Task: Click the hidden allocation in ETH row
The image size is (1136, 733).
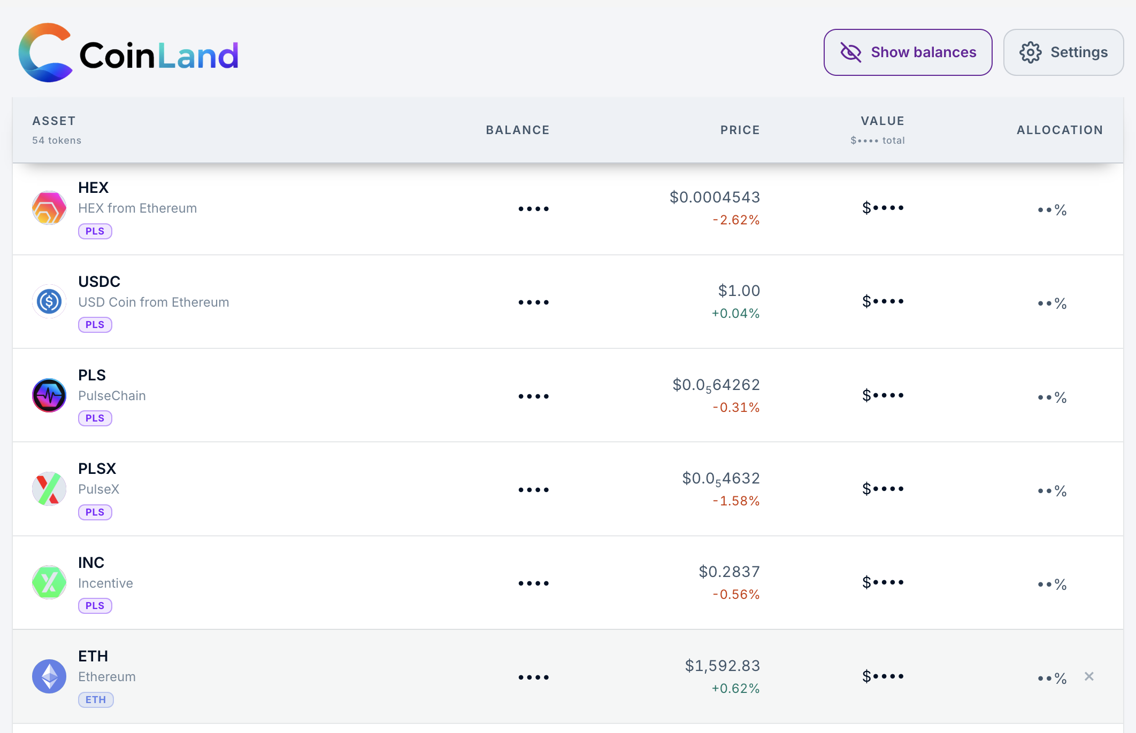Action: [1052, 679]
